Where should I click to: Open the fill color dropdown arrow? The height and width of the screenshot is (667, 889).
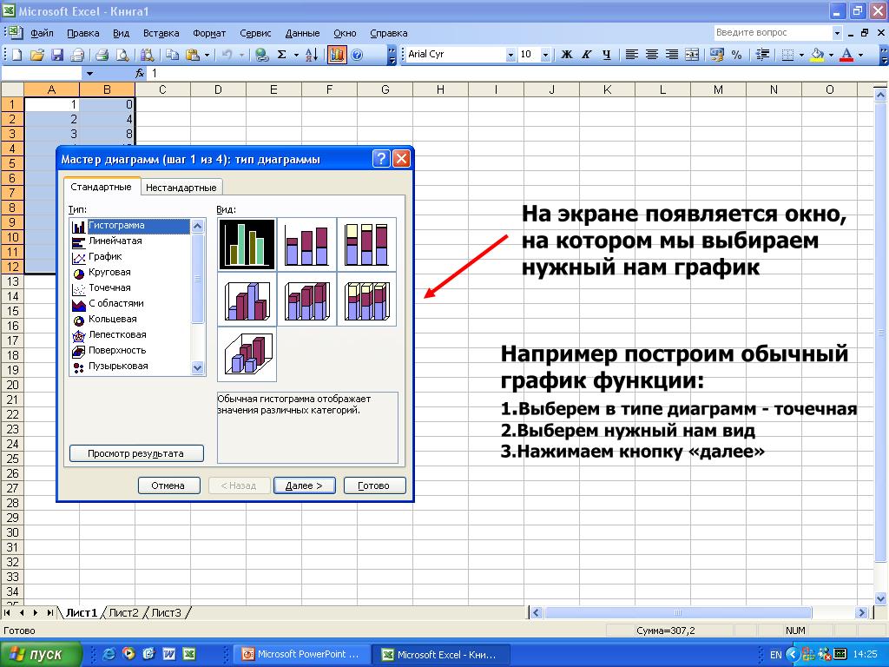pyautogui.click(x=831, y=55)
